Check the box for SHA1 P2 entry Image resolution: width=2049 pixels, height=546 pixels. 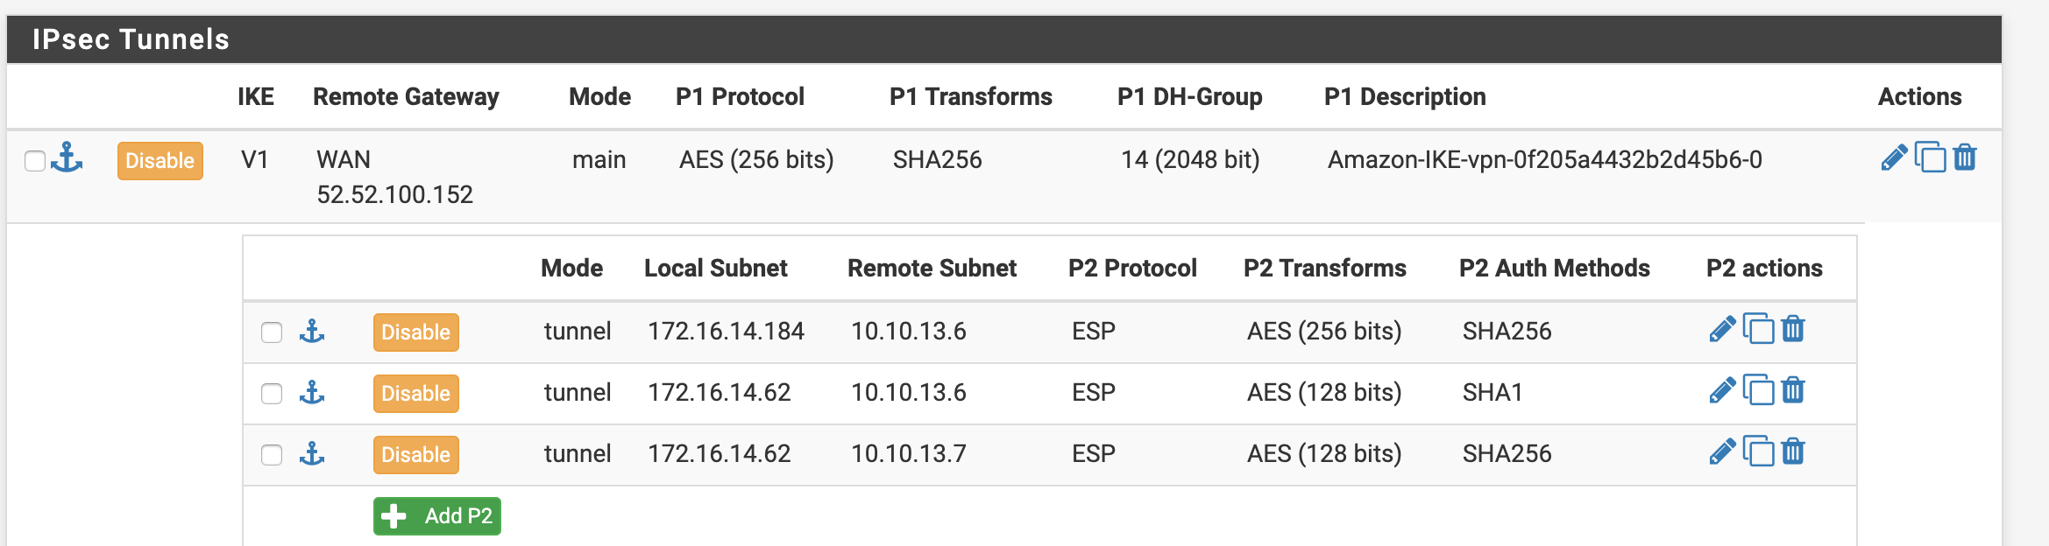pos(272,394)
